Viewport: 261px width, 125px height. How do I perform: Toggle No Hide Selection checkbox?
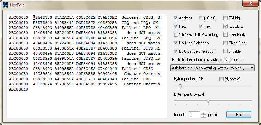[x=176, y=43]
